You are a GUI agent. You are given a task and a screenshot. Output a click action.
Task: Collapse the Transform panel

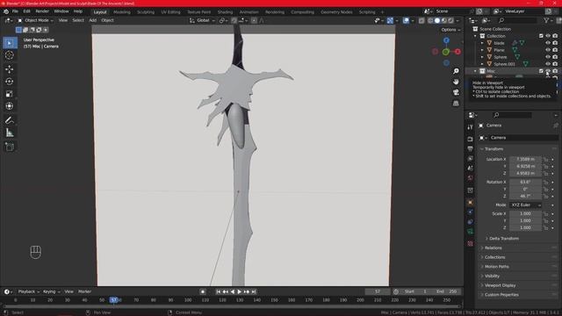point(494,148)
